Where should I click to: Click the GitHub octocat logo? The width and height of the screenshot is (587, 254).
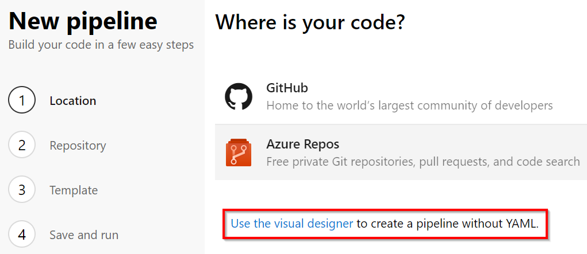point(239,97)
